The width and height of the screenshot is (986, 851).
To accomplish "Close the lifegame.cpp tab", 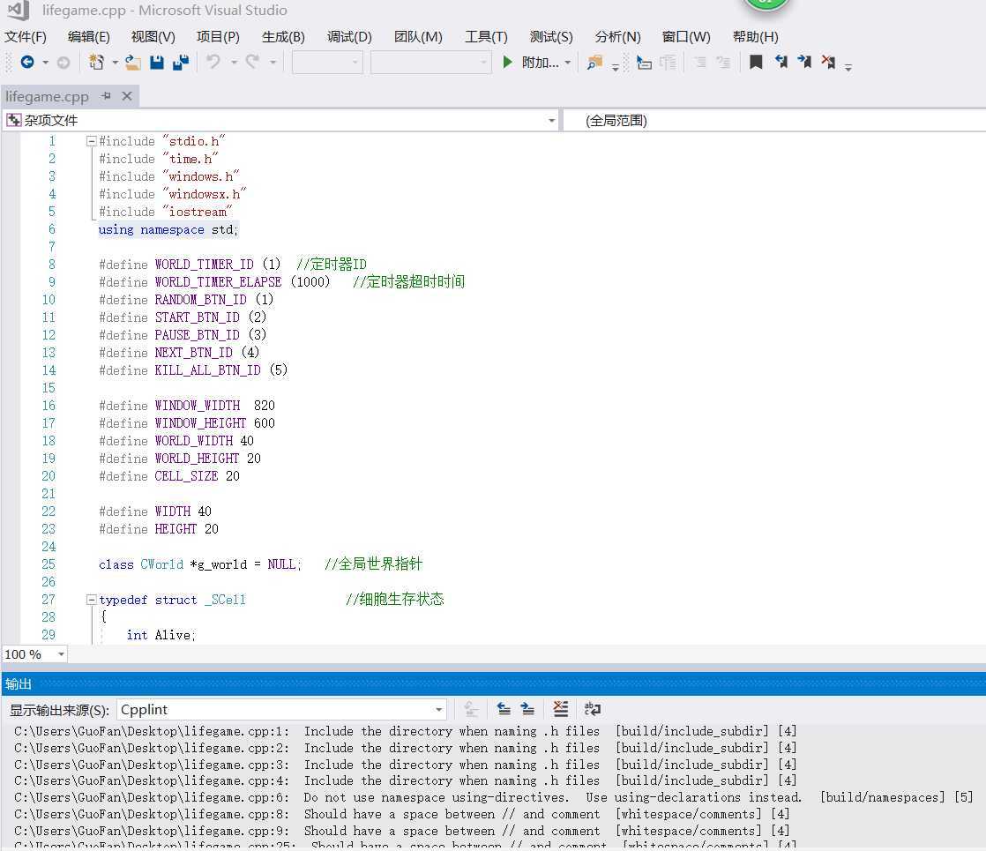I will 127,95.
